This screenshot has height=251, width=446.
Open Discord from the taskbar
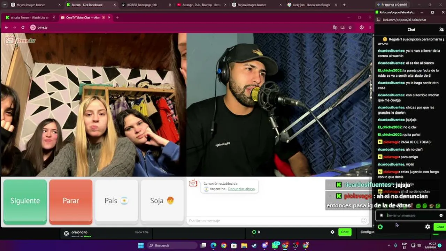(x=264, y=245)
